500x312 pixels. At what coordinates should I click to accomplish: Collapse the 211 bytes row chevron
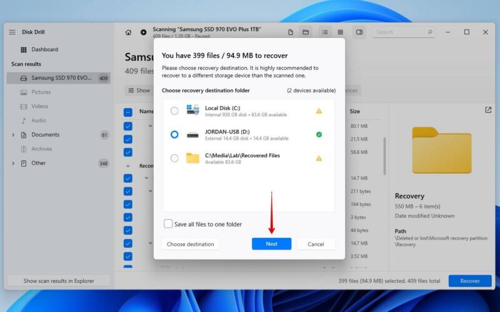click(x=150, y=191)
